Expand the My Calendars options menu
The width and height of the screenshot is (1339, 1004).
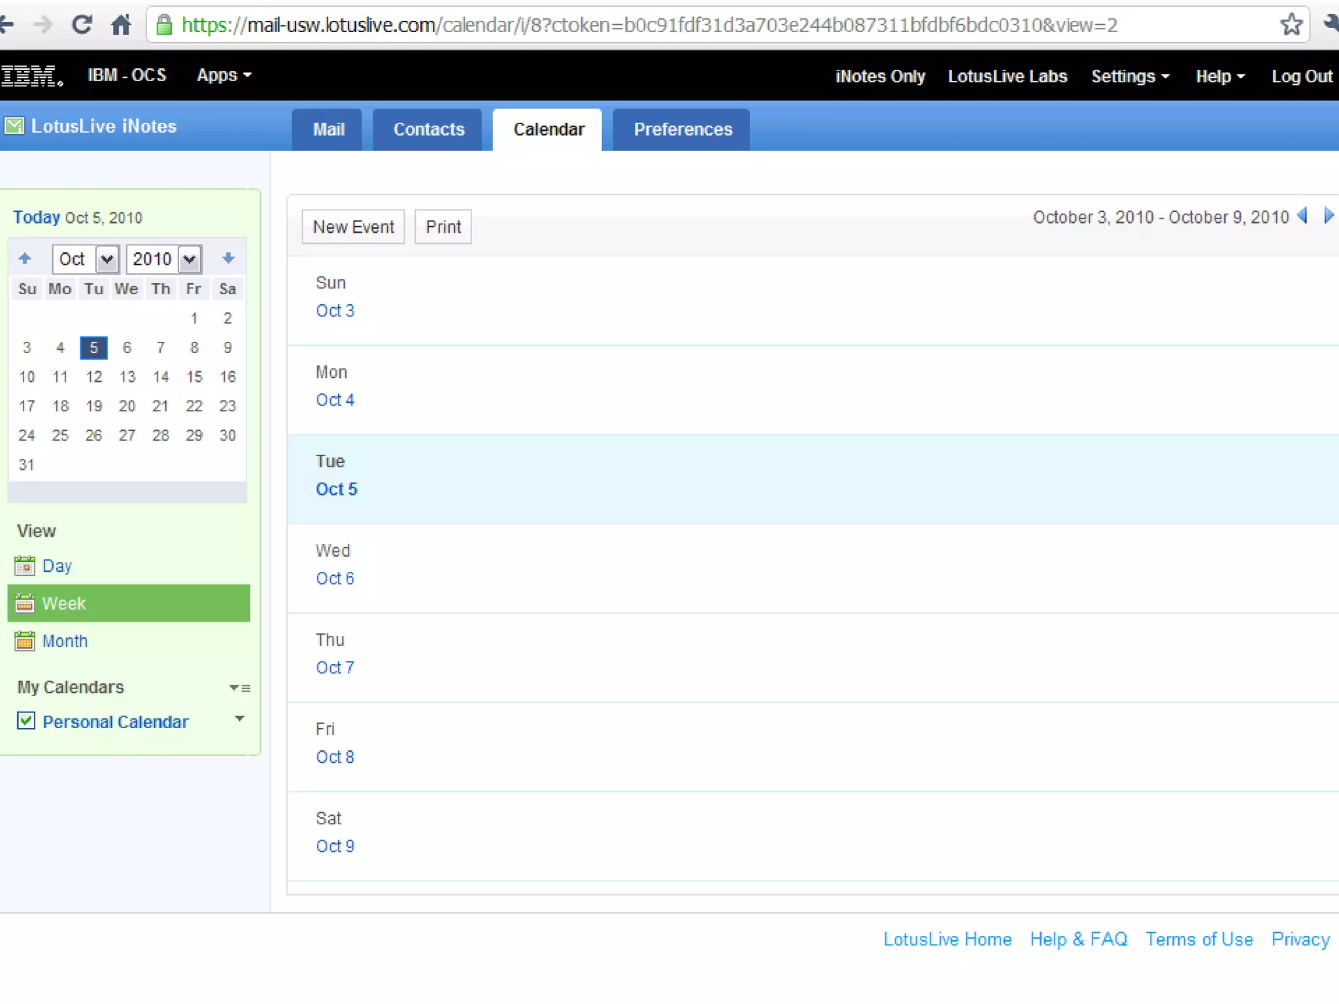(240, 688)
